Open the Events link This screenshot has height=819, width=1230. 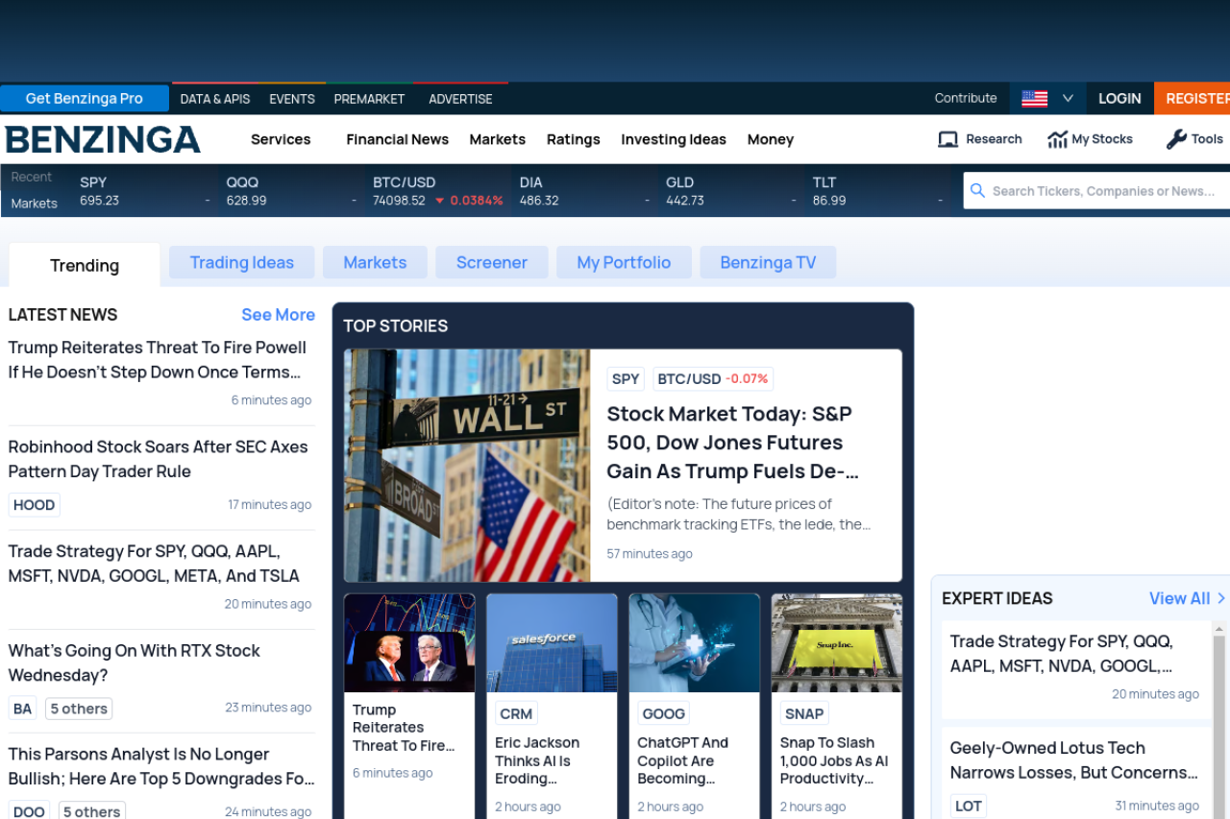tap(292, 99)
